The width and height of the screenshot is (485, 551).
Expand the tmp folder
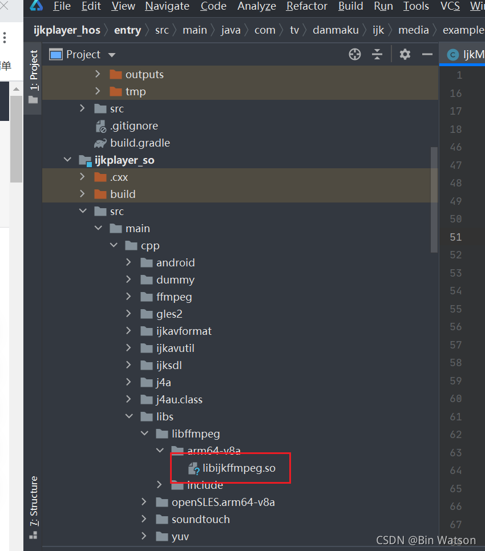(98, 91)
